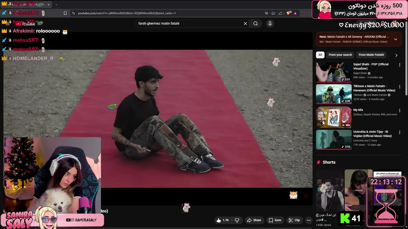Click the Next: Matin Fattahi x Ali Geramy text
This screenshot has width=408, height=229.
tap(354, 37)
